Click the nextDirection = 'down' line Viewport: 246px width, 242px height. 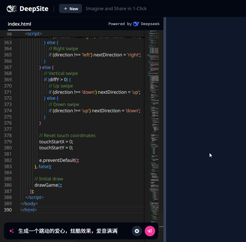click(94, 111)
